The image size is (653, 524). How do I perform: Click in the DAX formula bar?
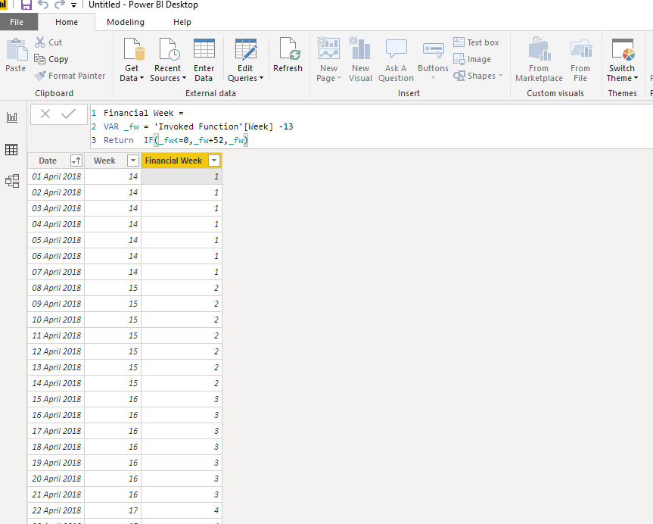[371, 126]
